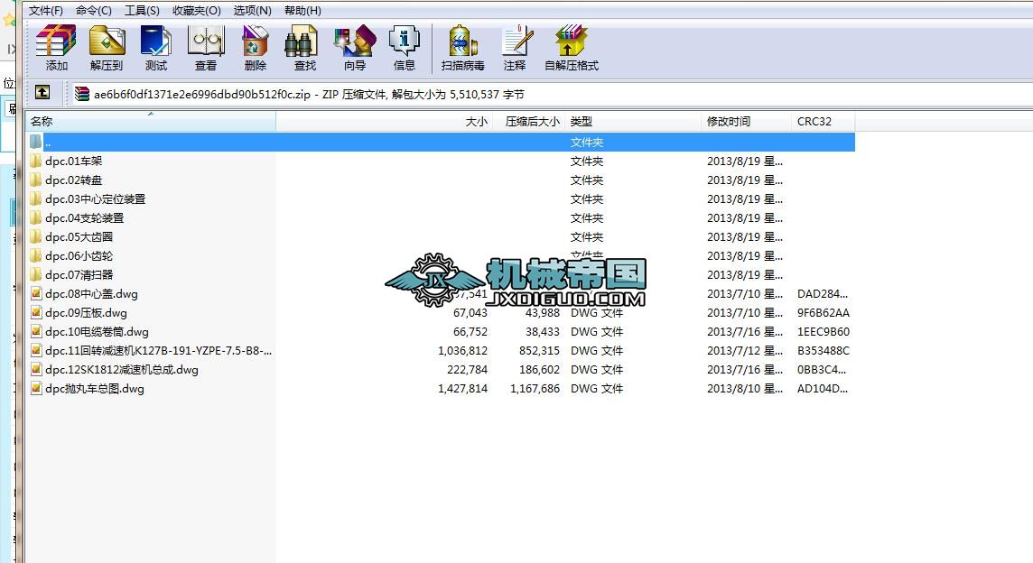This screenshot has width=1033, height=563.
Task: Click DWG file icon of dpc.10电缆卷筒.dwg
Action: pos(36,332)
